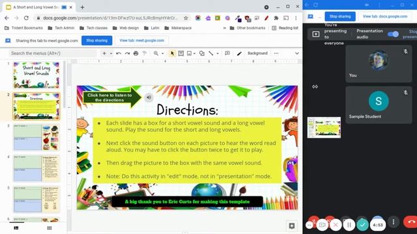Bookmark page with the star icon
The width and height of the screenshot is (417, 234).
(186, 18)
